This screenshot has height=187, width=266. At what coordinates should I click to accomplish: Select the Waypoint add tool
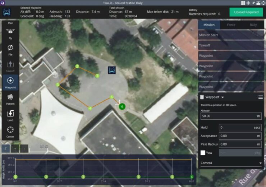tap(10, 82)
